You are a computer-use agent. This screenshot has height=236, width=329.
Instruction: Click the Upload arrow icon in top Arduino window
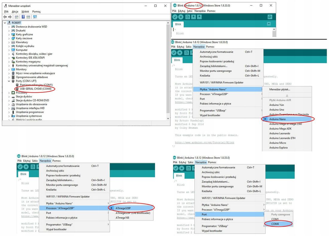coord(181,17)
